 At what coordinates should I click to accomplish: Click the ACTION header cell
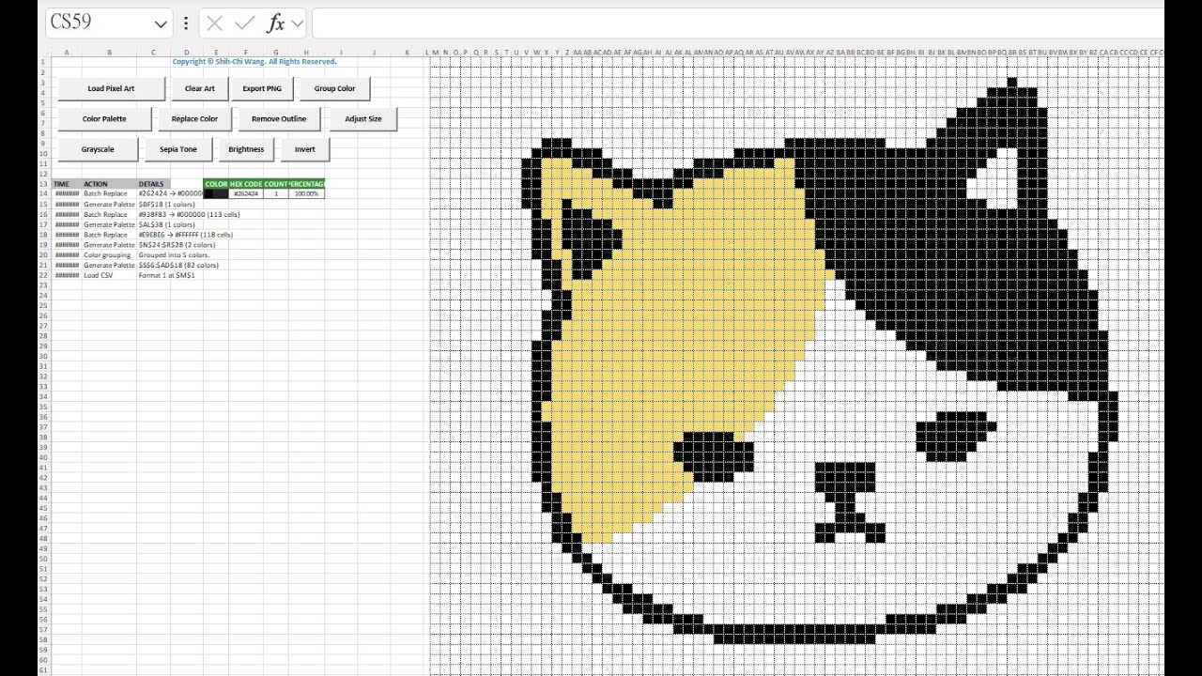click(x=110, y=184)
